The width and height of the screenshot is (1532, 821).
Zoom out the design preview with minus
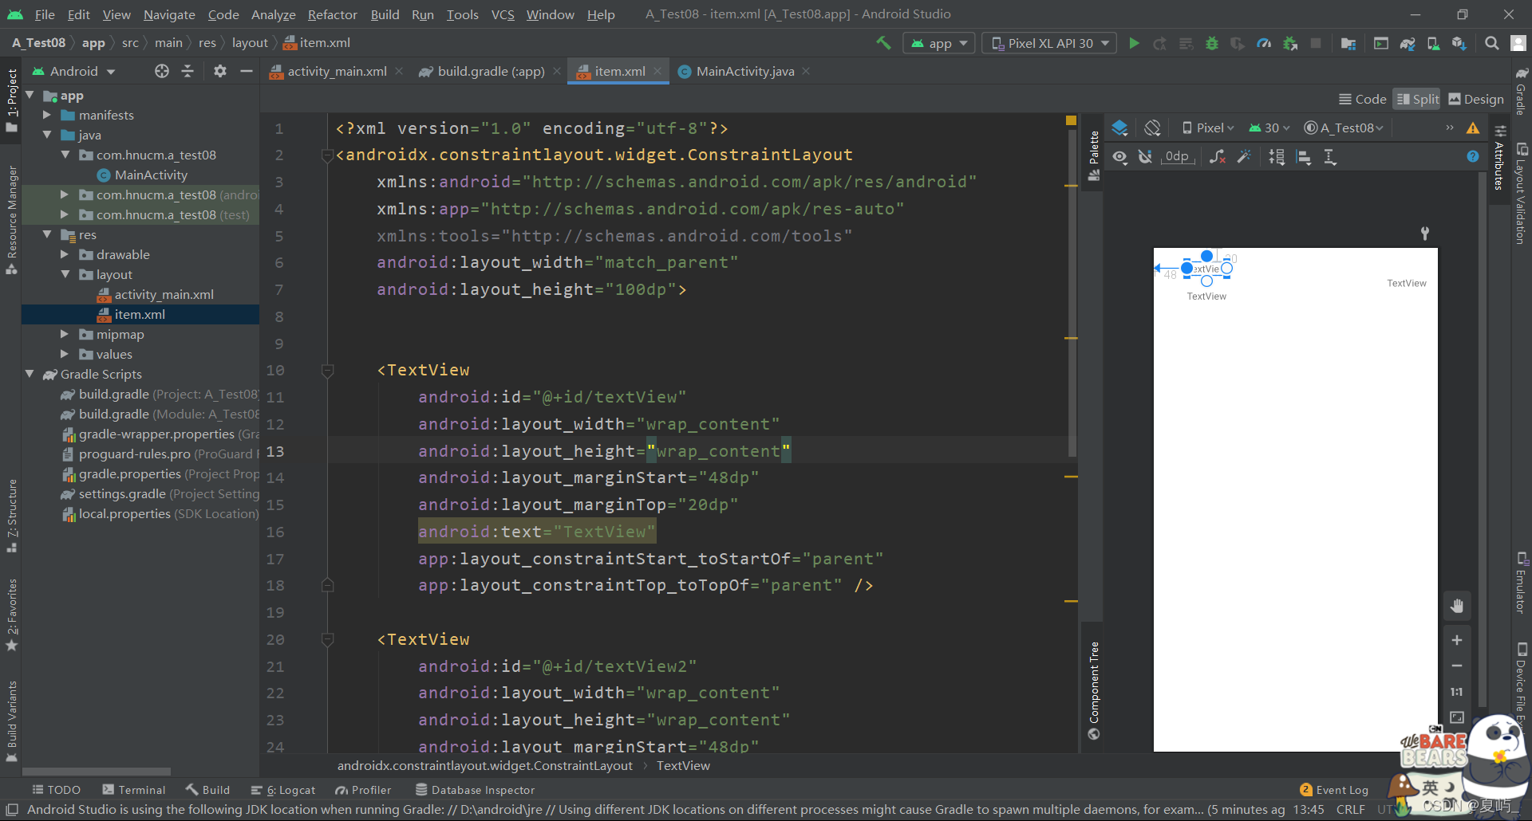coord(1457,666)
